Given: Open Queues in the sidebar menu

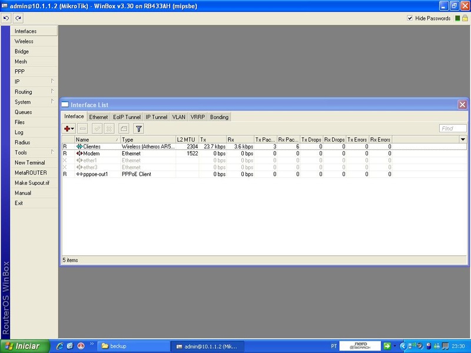Looking at the screenshot, I should pos(34,112).
